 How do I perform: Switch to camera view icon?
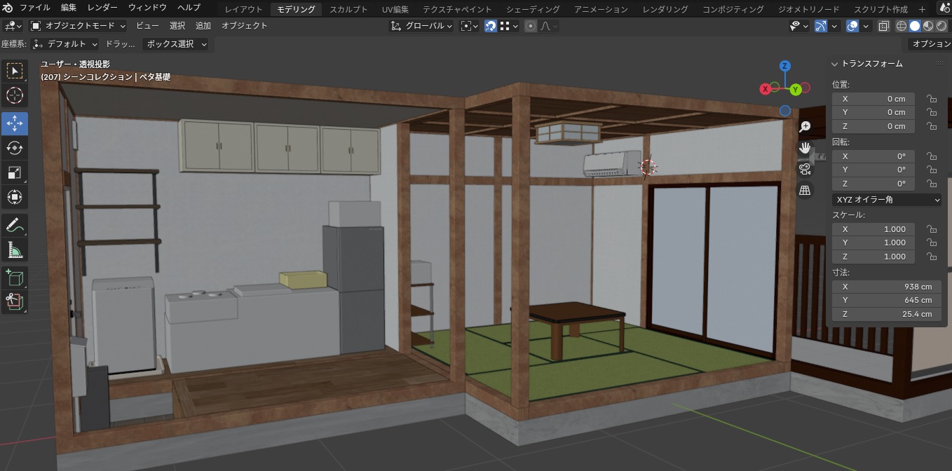805,169
